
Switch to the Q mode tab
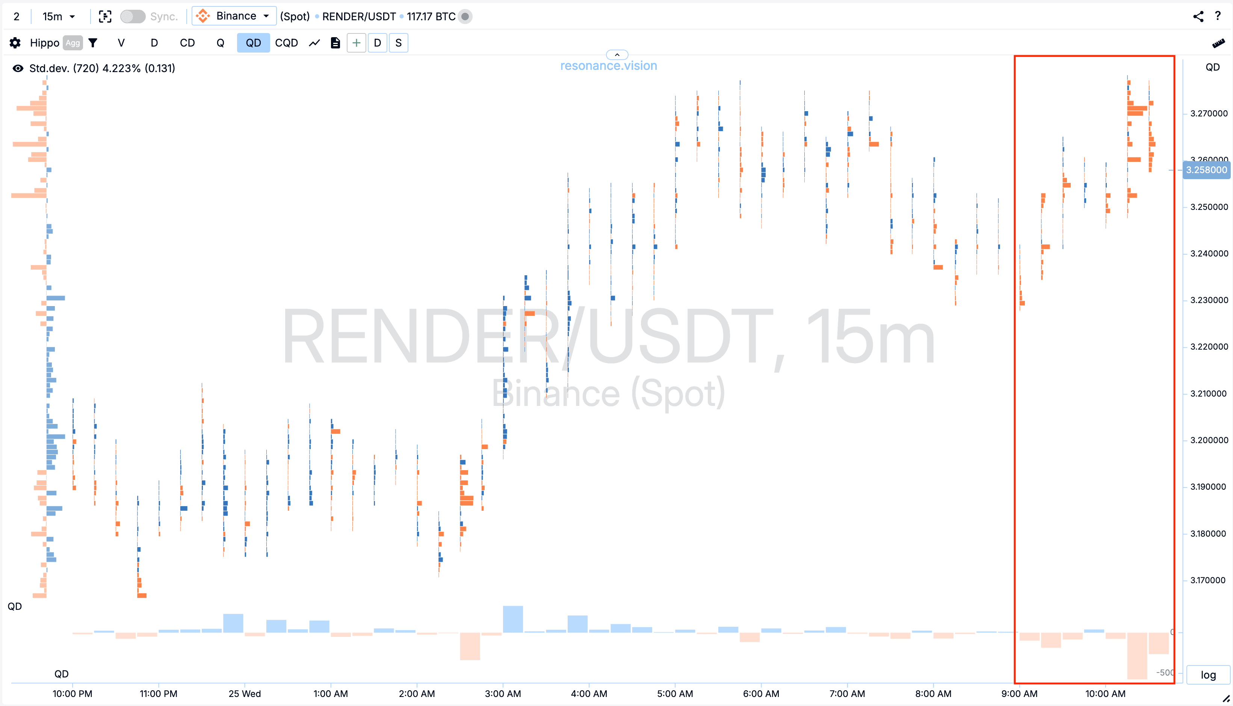(220, 43)
